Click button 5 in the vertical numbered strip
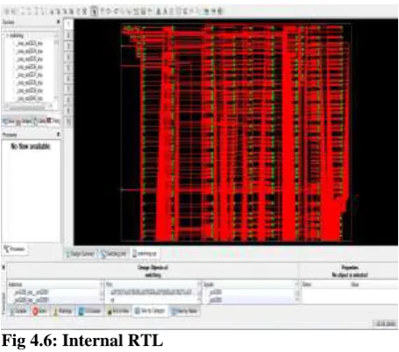 [x=68, y=67]
